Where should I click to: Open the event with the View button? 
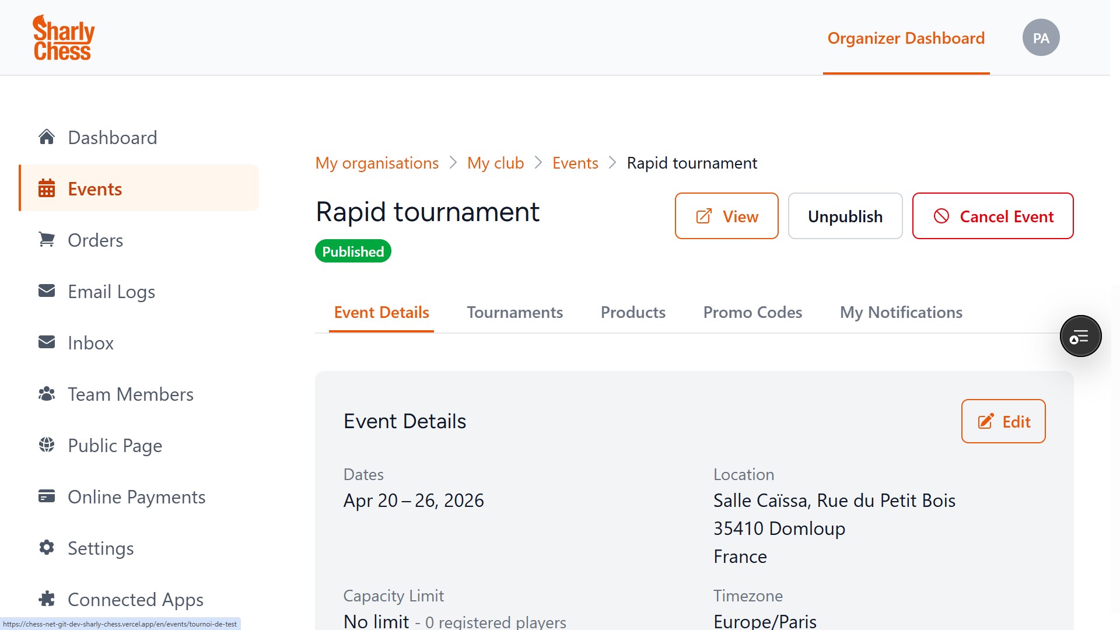click(x=726, y=216)
